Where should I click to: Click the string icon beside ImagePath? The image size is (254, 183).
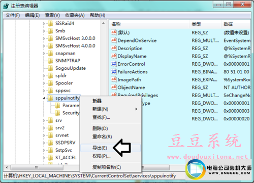(114, 79)
